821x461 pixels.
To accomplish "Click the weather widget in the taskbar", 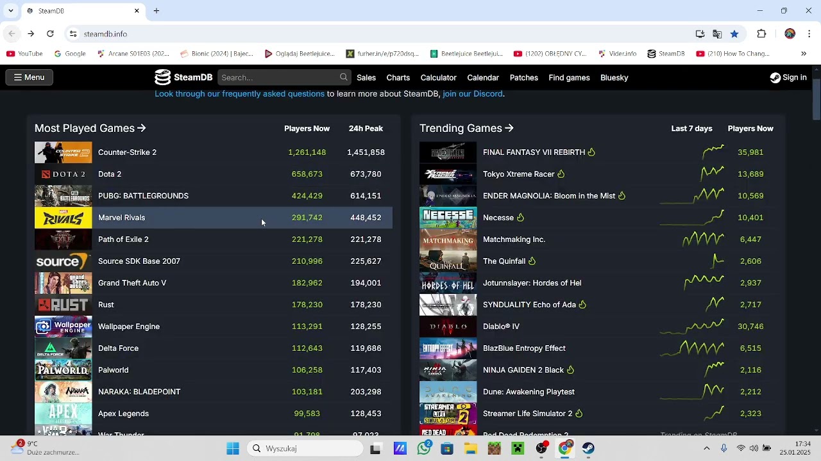I will [x=45, y=448].
